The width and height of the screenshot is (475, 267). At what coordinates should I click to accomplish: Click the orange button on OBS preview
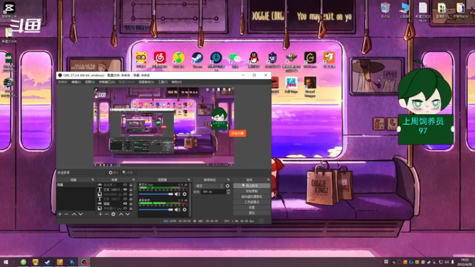point(237,133)
